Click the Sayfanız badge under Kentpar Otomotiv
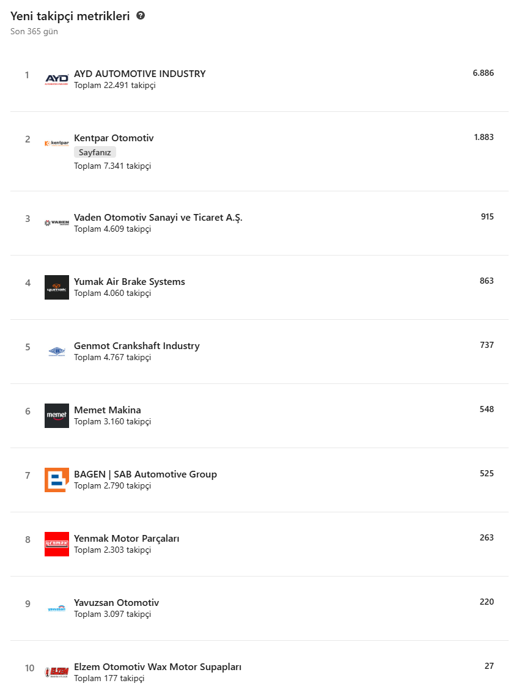This screenshot has height=697, width=530. pos(95,152)
